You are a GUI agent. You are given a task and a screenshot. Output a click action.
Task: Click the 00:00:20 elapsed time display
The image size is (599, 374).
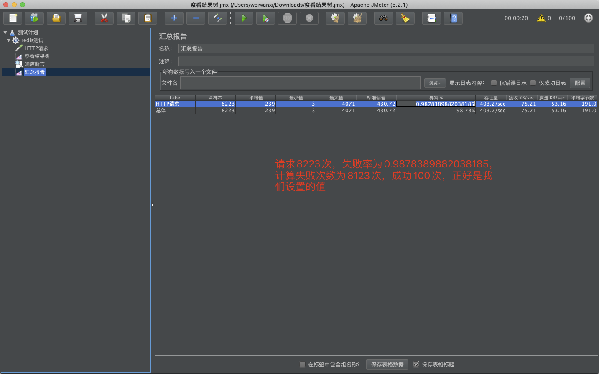click(x=516, y=18)
